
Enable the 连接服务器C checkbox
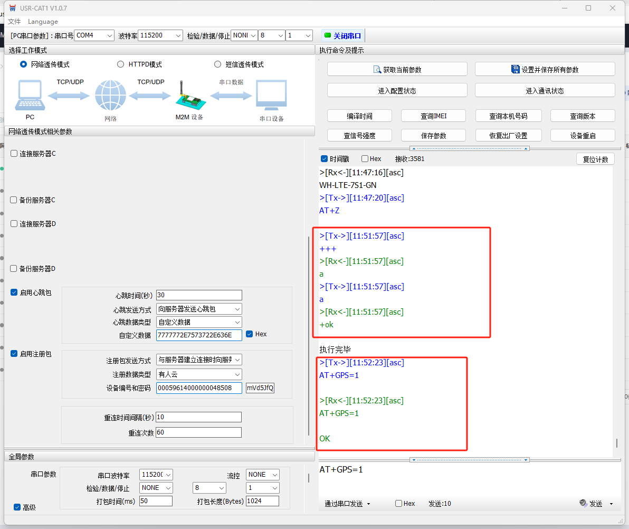click(x=14, y=154)
